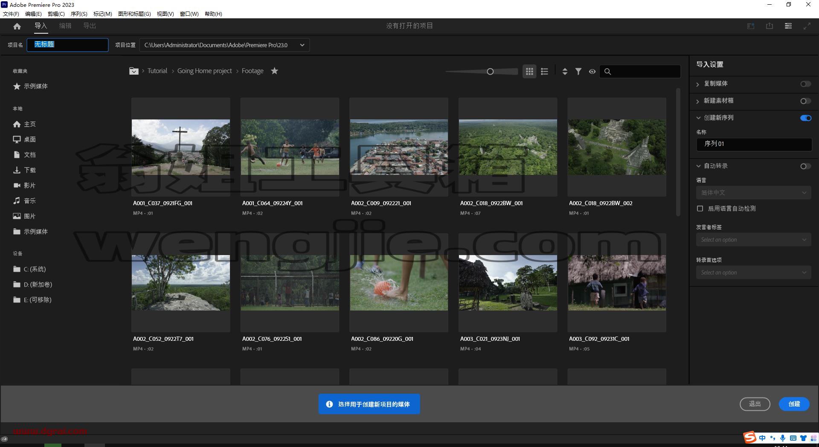The height and width of the screenshot is (447, 819).
Task: Open 示例媒体 folder under local
Action: pyautogui.click(x=30, y=232)
